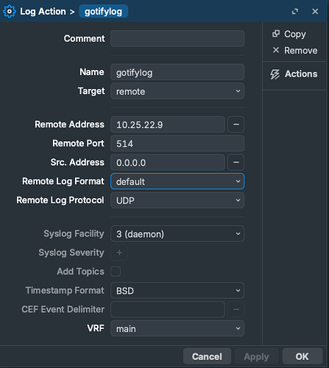The image size is (329, 368).
Task: Toggle the Add Topics checkbox
Action: pos(116,272)
